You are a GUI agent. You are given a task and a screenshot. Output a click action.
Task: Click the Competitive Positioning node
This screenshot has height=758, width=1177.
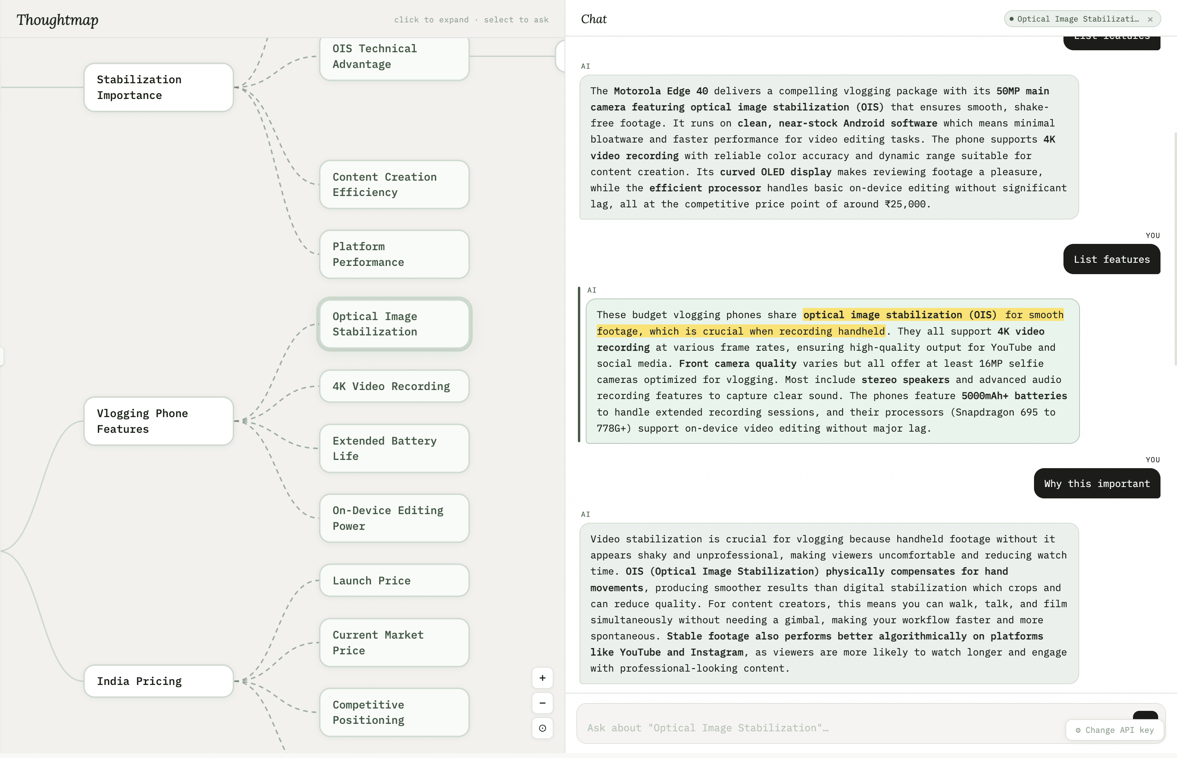(x=394, y=712)
